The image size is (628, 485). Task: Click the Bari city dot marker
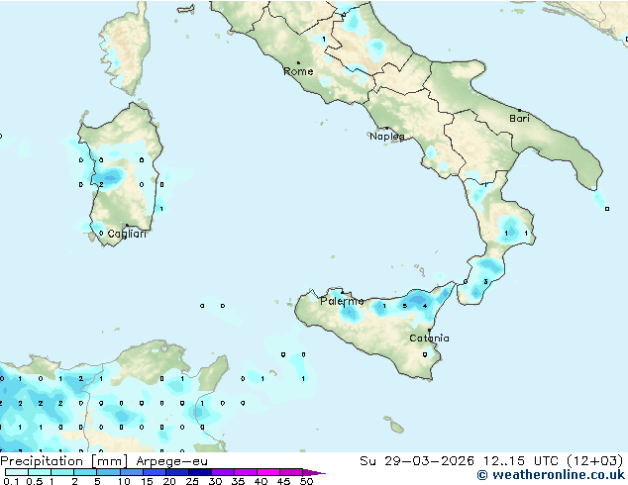tap(519, 110)
